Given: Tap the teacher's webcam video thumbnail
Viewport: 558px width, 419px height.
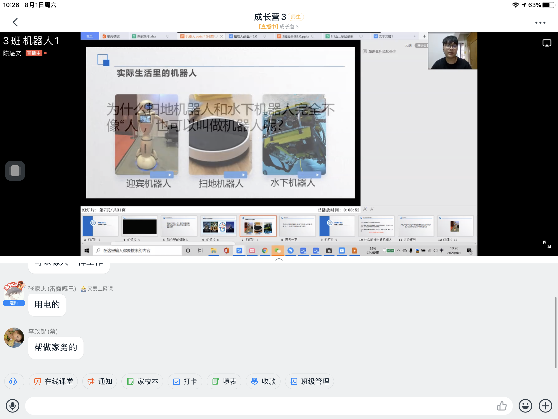Looking at the screenshot, I should coord(453,51).
